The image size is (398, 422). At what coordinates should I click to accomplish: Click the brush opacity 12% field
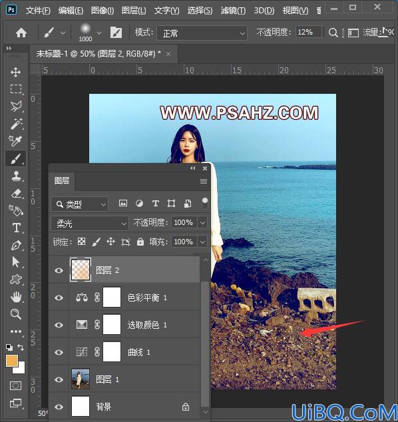309,33
